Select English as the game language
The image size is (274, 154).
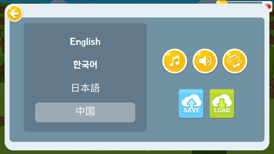pos(85,42)
